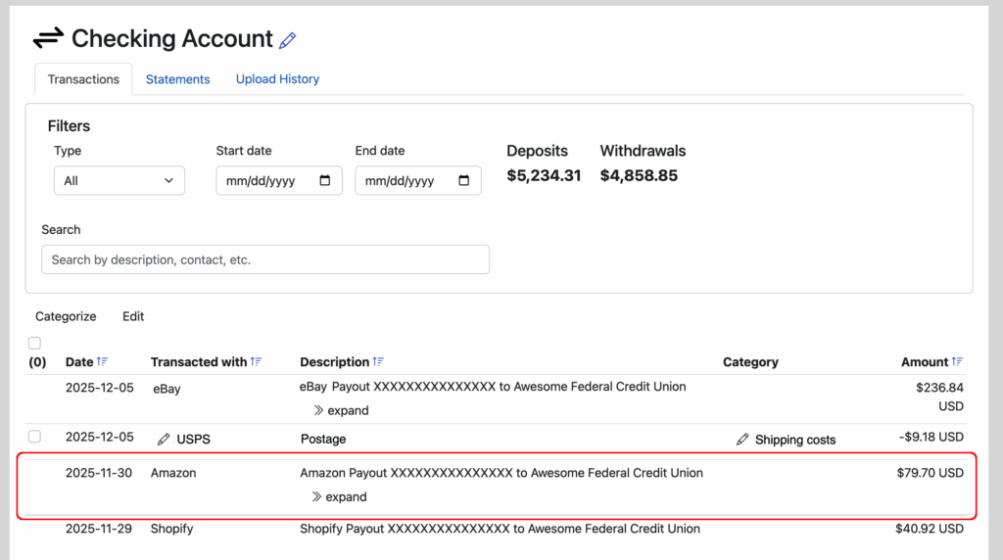This screenshot has height=560, width=1003.
Task: Sort by Amount column sort icon
Action: pos(958,362)
